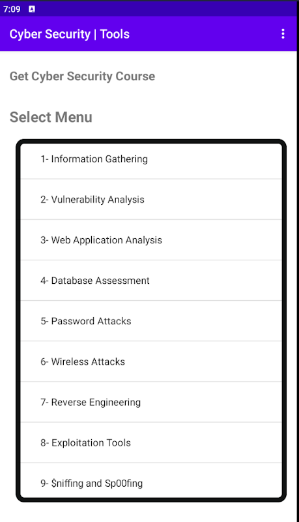Select 1- Information Gathering

point(151,159)
